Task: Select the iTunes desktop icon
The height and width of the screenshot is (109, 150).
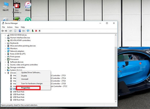Action: pos(28,6)
